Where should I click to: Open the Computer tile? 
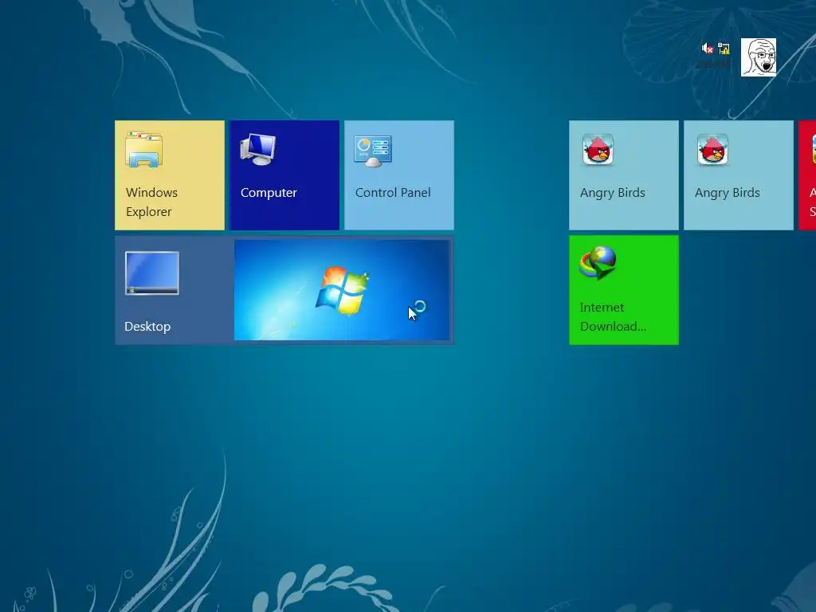point(284,175)
